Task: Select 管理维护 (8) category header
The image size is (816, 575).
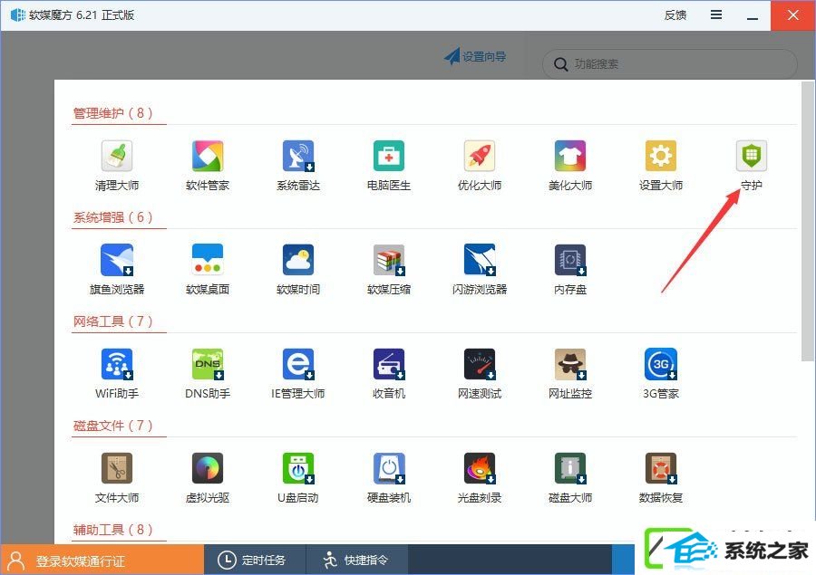Action: tap(113, 113)
